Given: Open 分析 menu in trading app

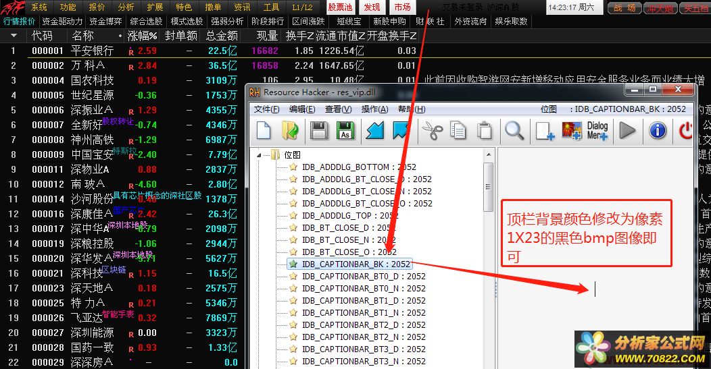Looking at the screenshot, I should click(x=126, y=7).
